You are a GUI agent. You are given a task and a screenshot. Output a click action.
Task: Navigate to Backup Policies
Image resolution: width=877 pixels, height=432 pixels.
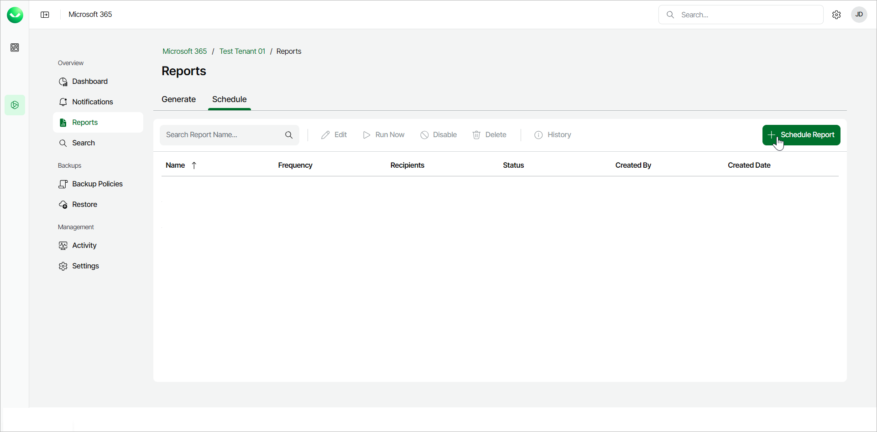tap(97, 184)
